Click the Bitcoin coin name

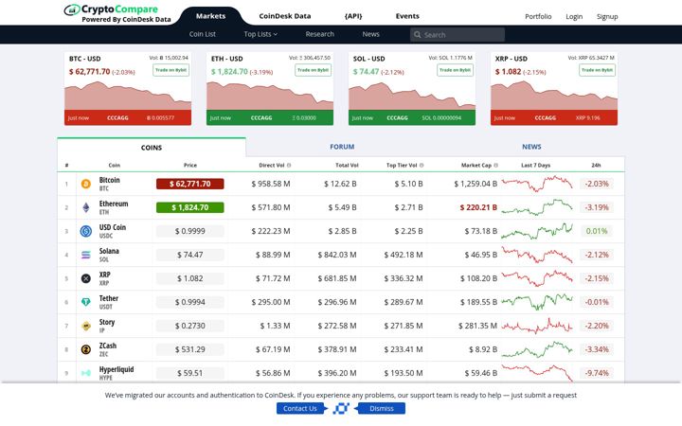tap(109, 180)
